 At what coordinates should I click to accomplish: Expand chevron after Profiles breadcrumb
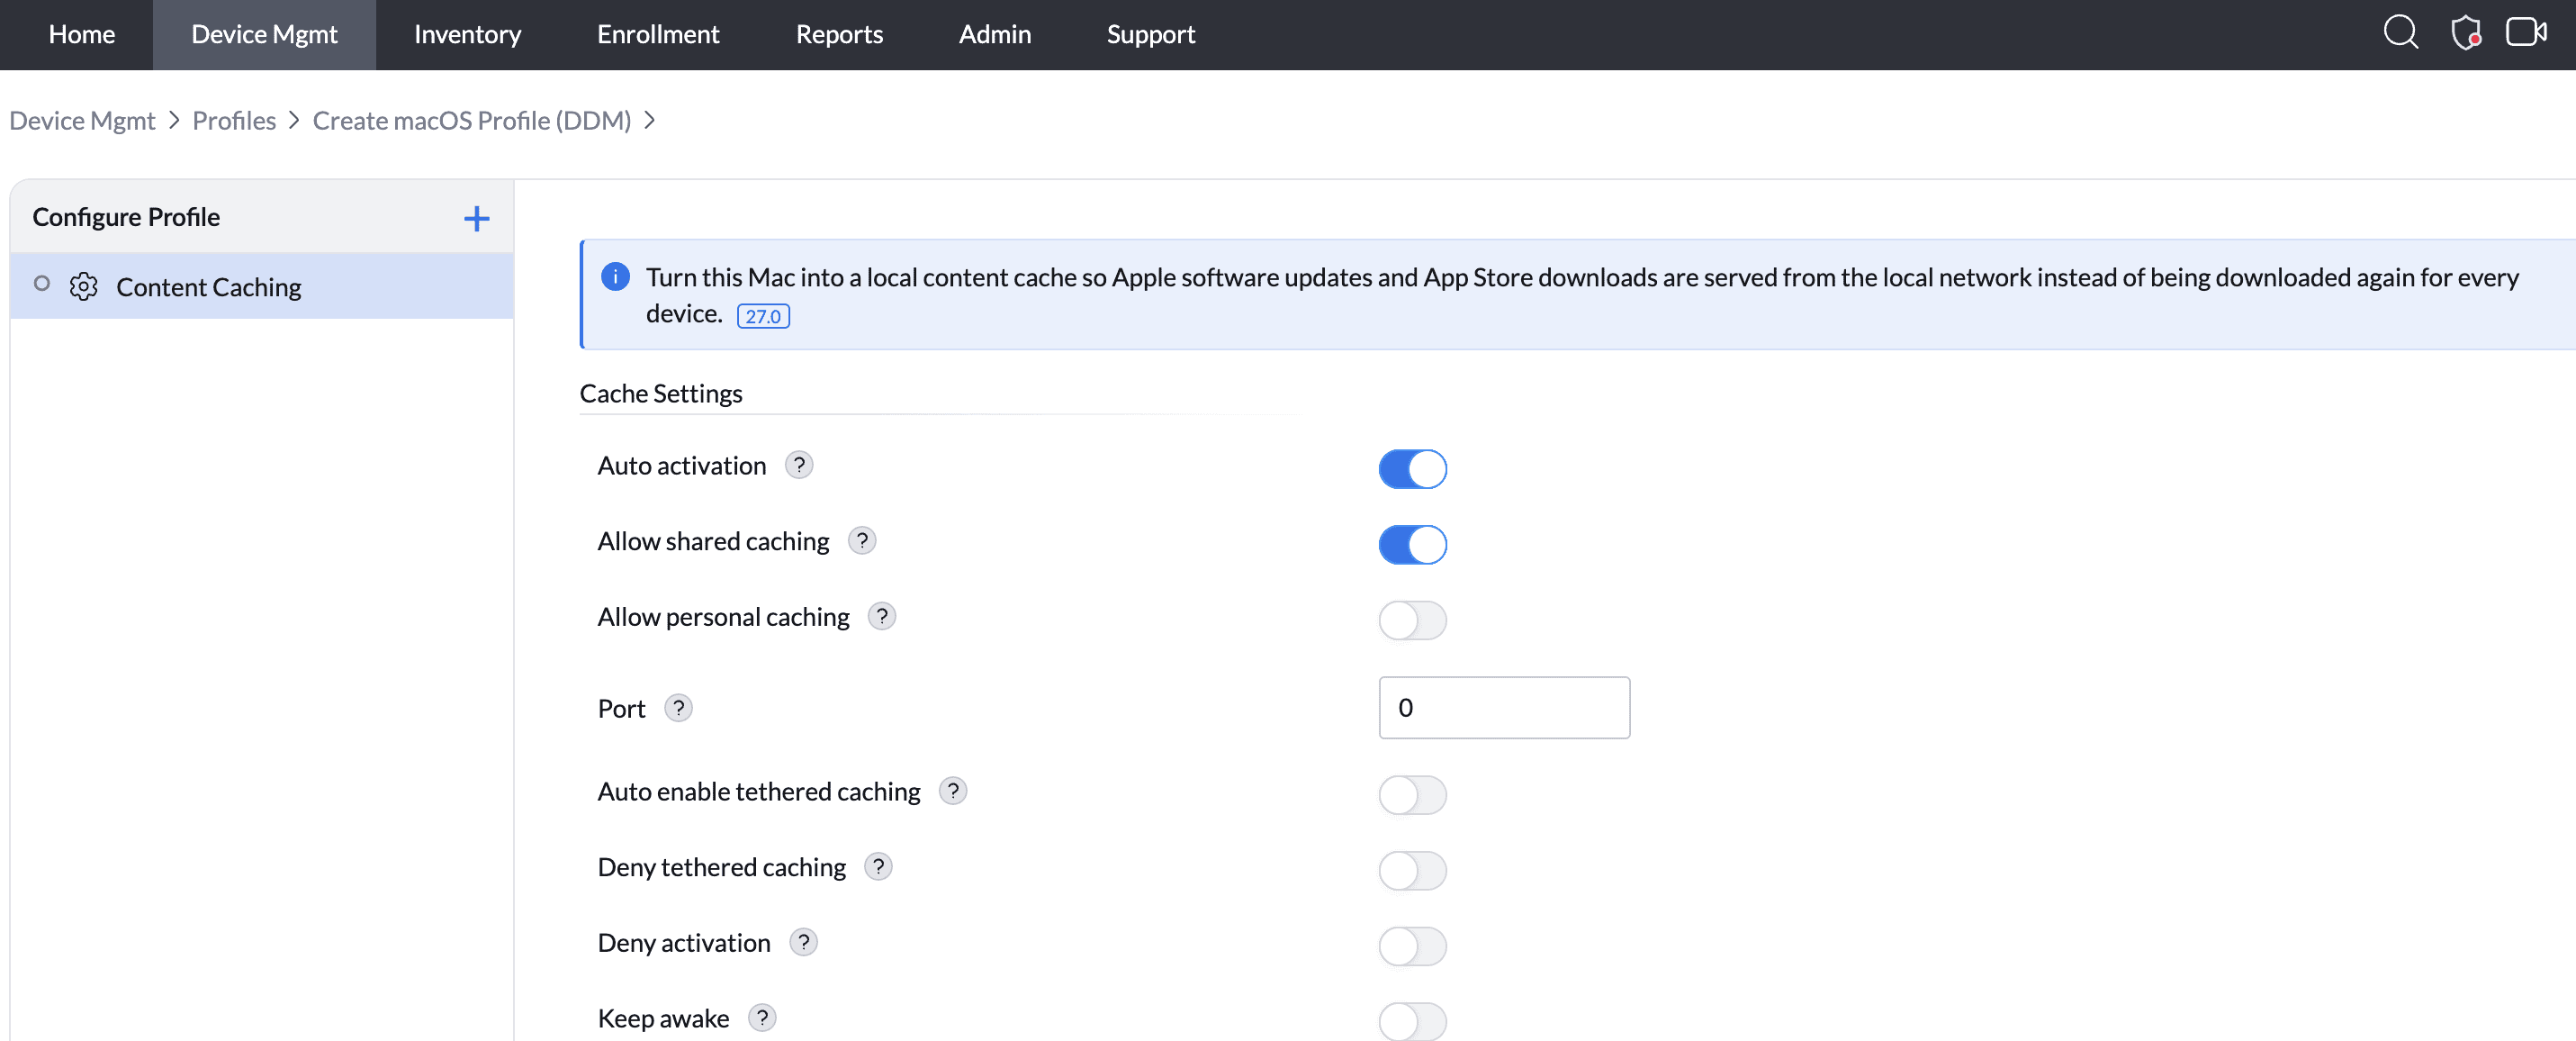[294, 120]
